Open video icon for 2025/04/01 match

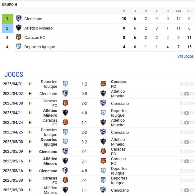click(x=192, y=84)
